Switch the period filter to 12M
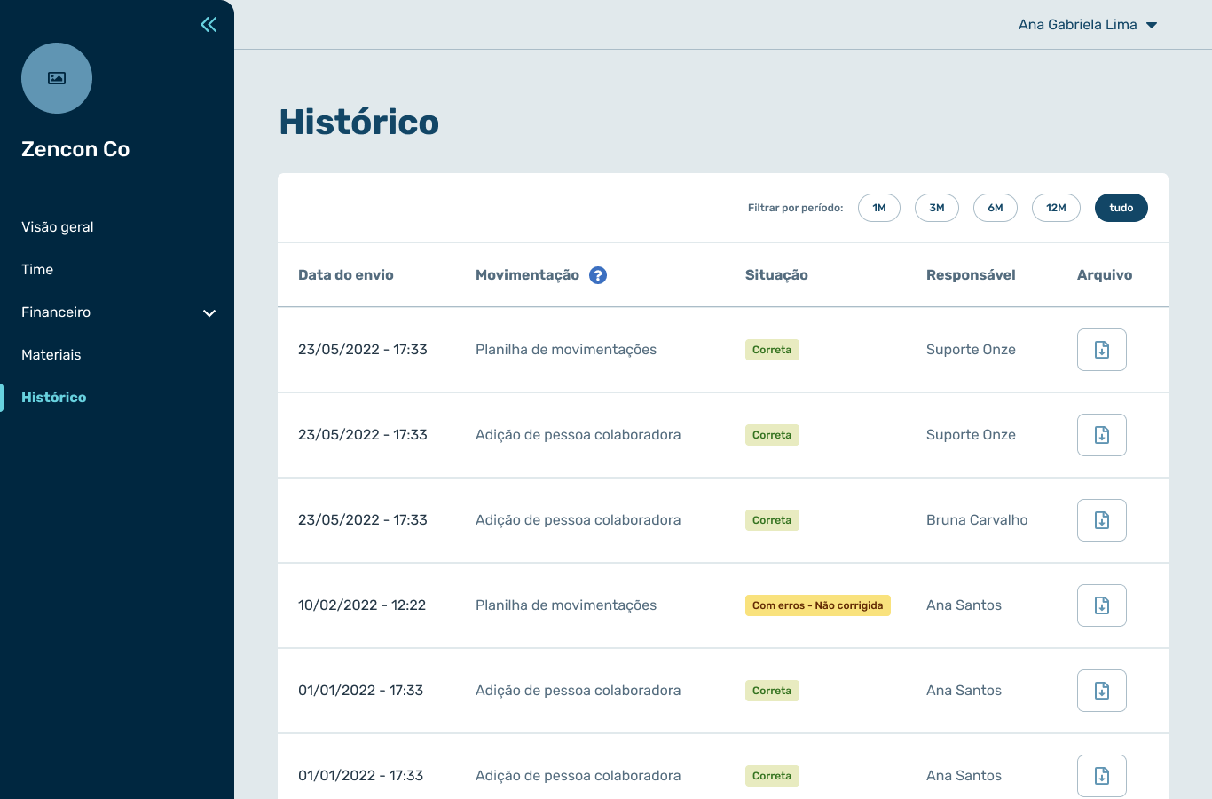This screenshot has width=1212, height=799. point(1056,207)
